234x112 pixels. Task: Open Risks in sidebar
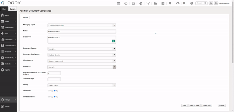(x=8, y=34)
